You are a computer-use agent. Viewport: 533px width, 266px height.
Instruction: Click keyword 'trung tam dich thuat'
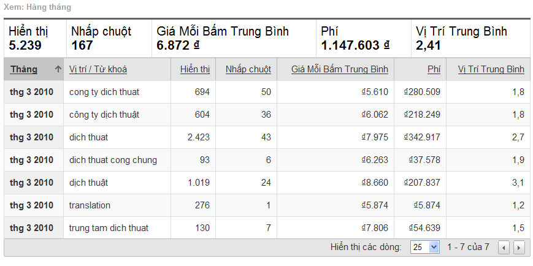tap(109, 228)
